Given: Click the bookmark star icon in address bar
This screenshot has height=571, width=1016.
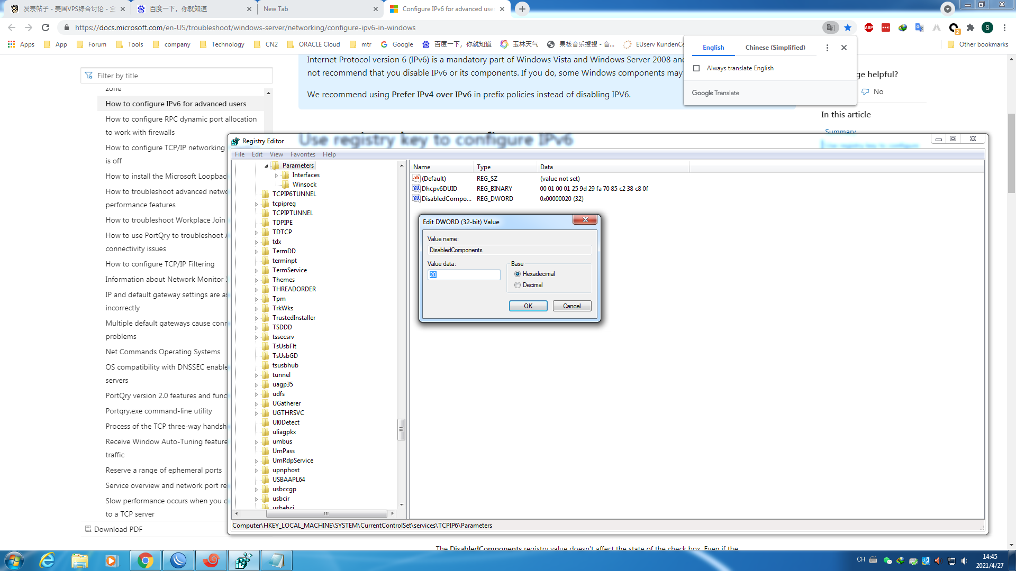Looking at the screenshot, I should (x=848, y=28).
